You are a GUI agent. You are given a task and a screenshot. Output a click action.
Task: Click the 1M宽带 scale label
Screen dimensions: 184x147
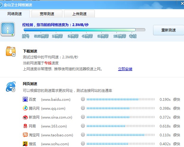57,36
